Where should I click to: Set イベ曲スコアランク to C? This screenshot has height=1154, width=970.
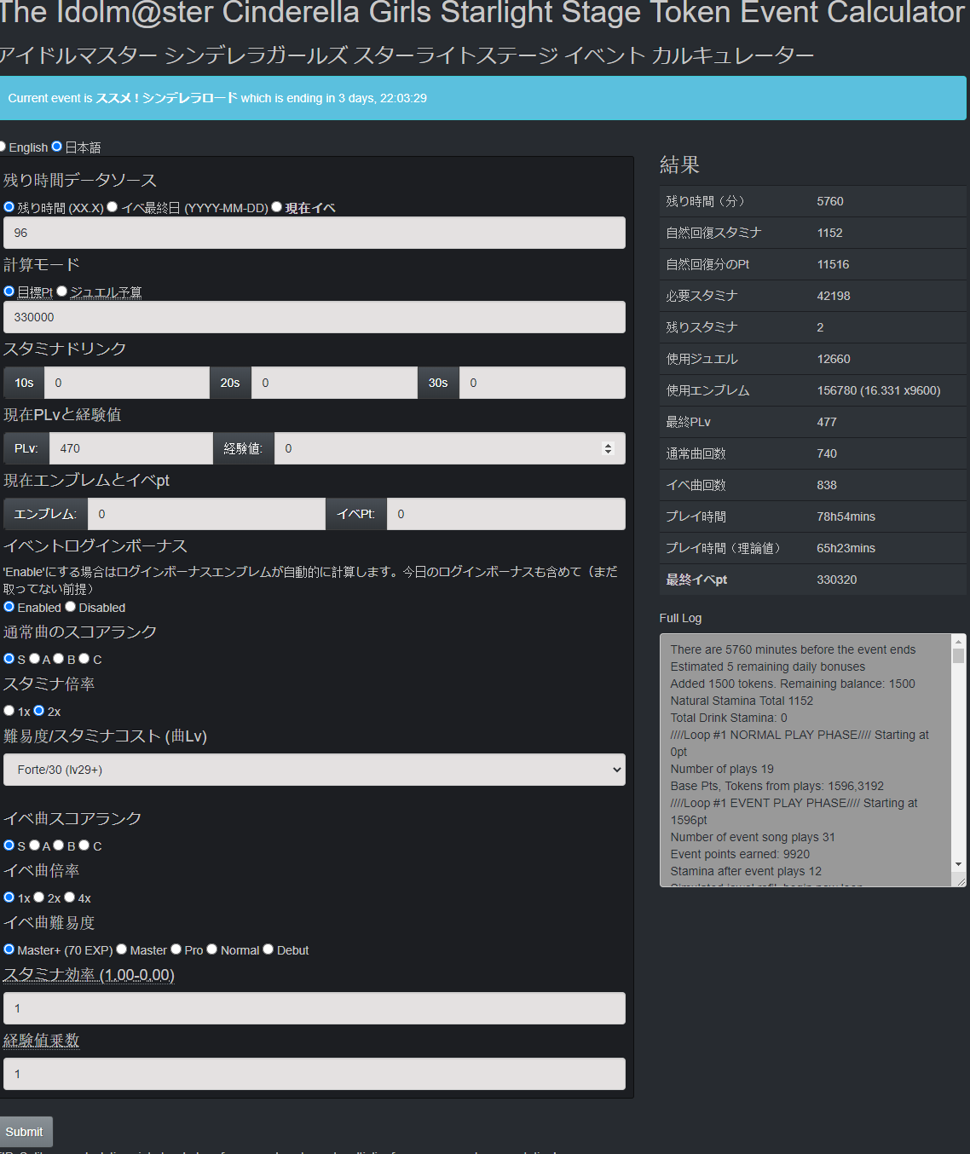(84, 845)
